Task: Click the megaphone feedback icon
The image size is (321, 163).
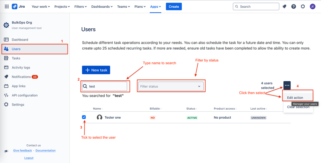Action: click(x=6, y=151)
